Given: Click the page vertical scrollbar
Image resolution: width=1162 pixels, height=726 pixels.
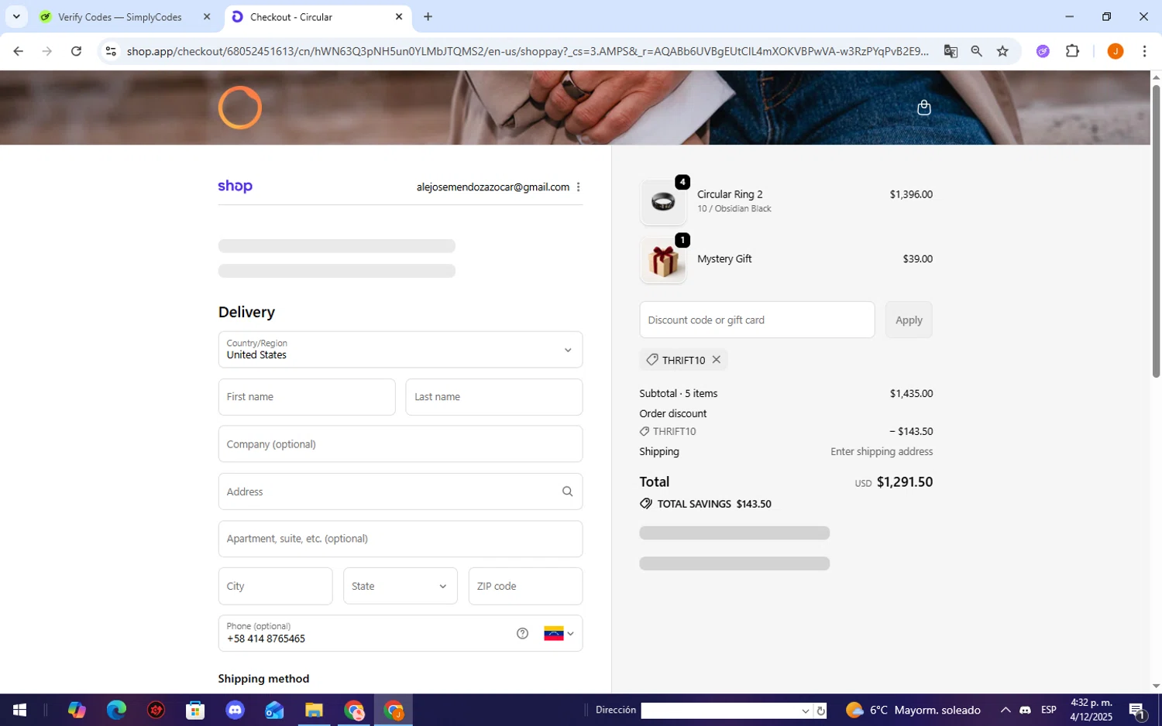Looking at the screenshot, I should [x=1156, y=231].
